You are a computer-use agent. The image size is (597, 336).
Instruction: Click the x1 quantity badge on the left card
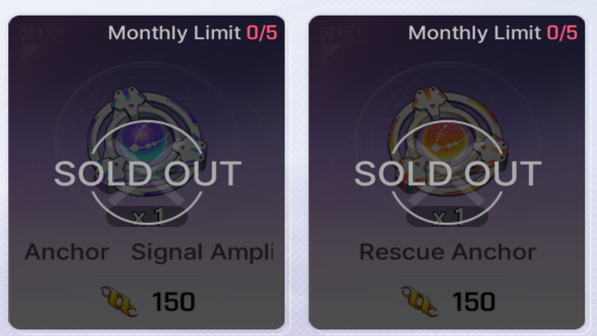(148, 218)
